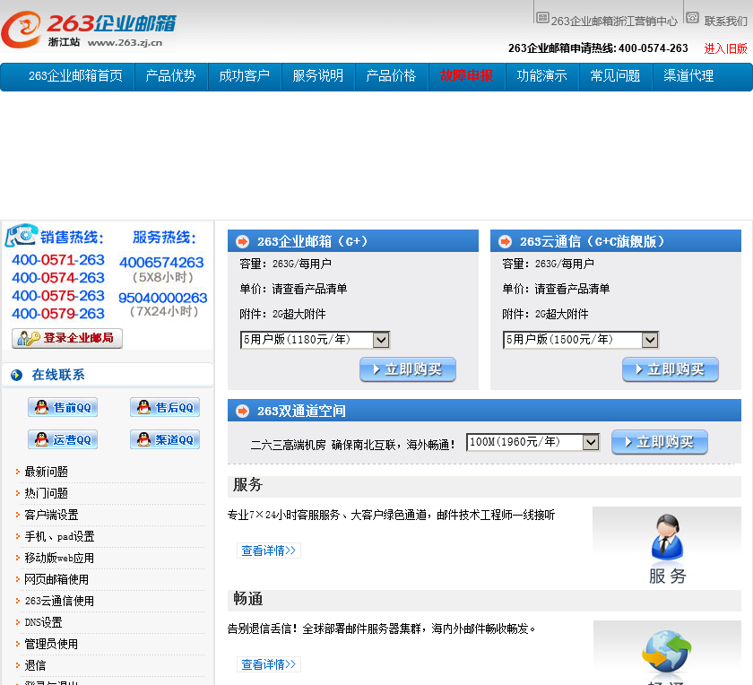
Task: Click orange arrow icon beside 263云通信（G+C旗舰版）
Action: point(506,241)
